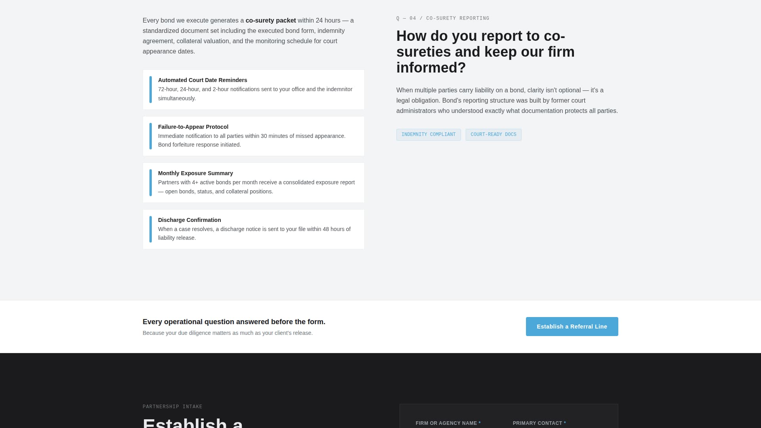Open the Discharge Confirmation card
761x428 pixels.
coord(254,229)
